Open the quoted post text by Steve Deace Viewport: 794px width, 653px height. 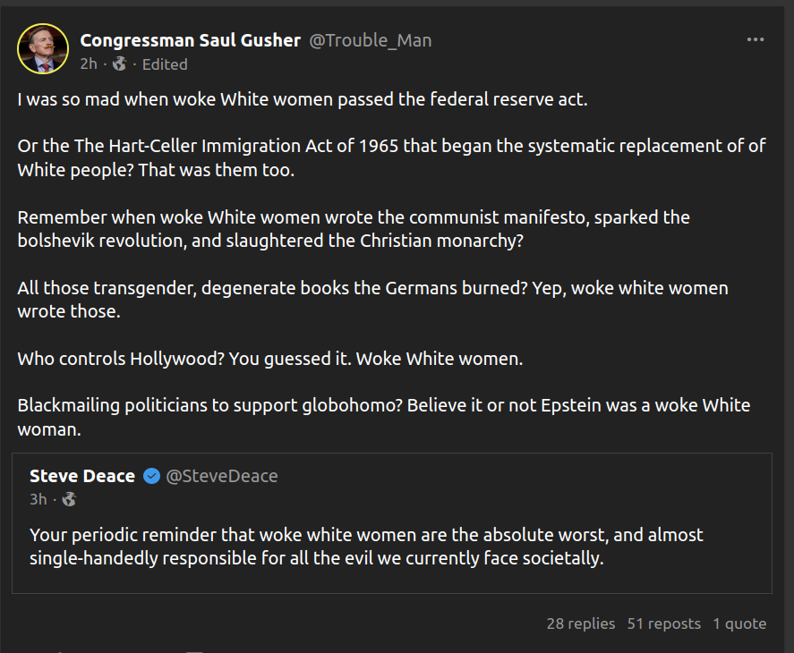pos(366,547)
